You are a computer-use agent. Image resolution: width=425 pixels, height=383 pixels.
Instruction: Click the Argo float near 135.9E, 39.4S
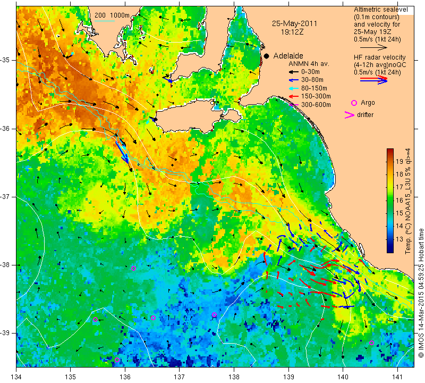click(x=117, y=360)
